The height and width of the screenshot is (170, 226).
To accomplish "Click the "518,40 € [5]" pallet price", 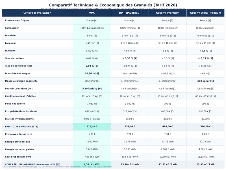I will click(130, 111).
